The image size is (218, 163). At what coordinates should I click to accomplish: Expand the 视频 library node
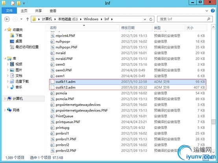8,64
